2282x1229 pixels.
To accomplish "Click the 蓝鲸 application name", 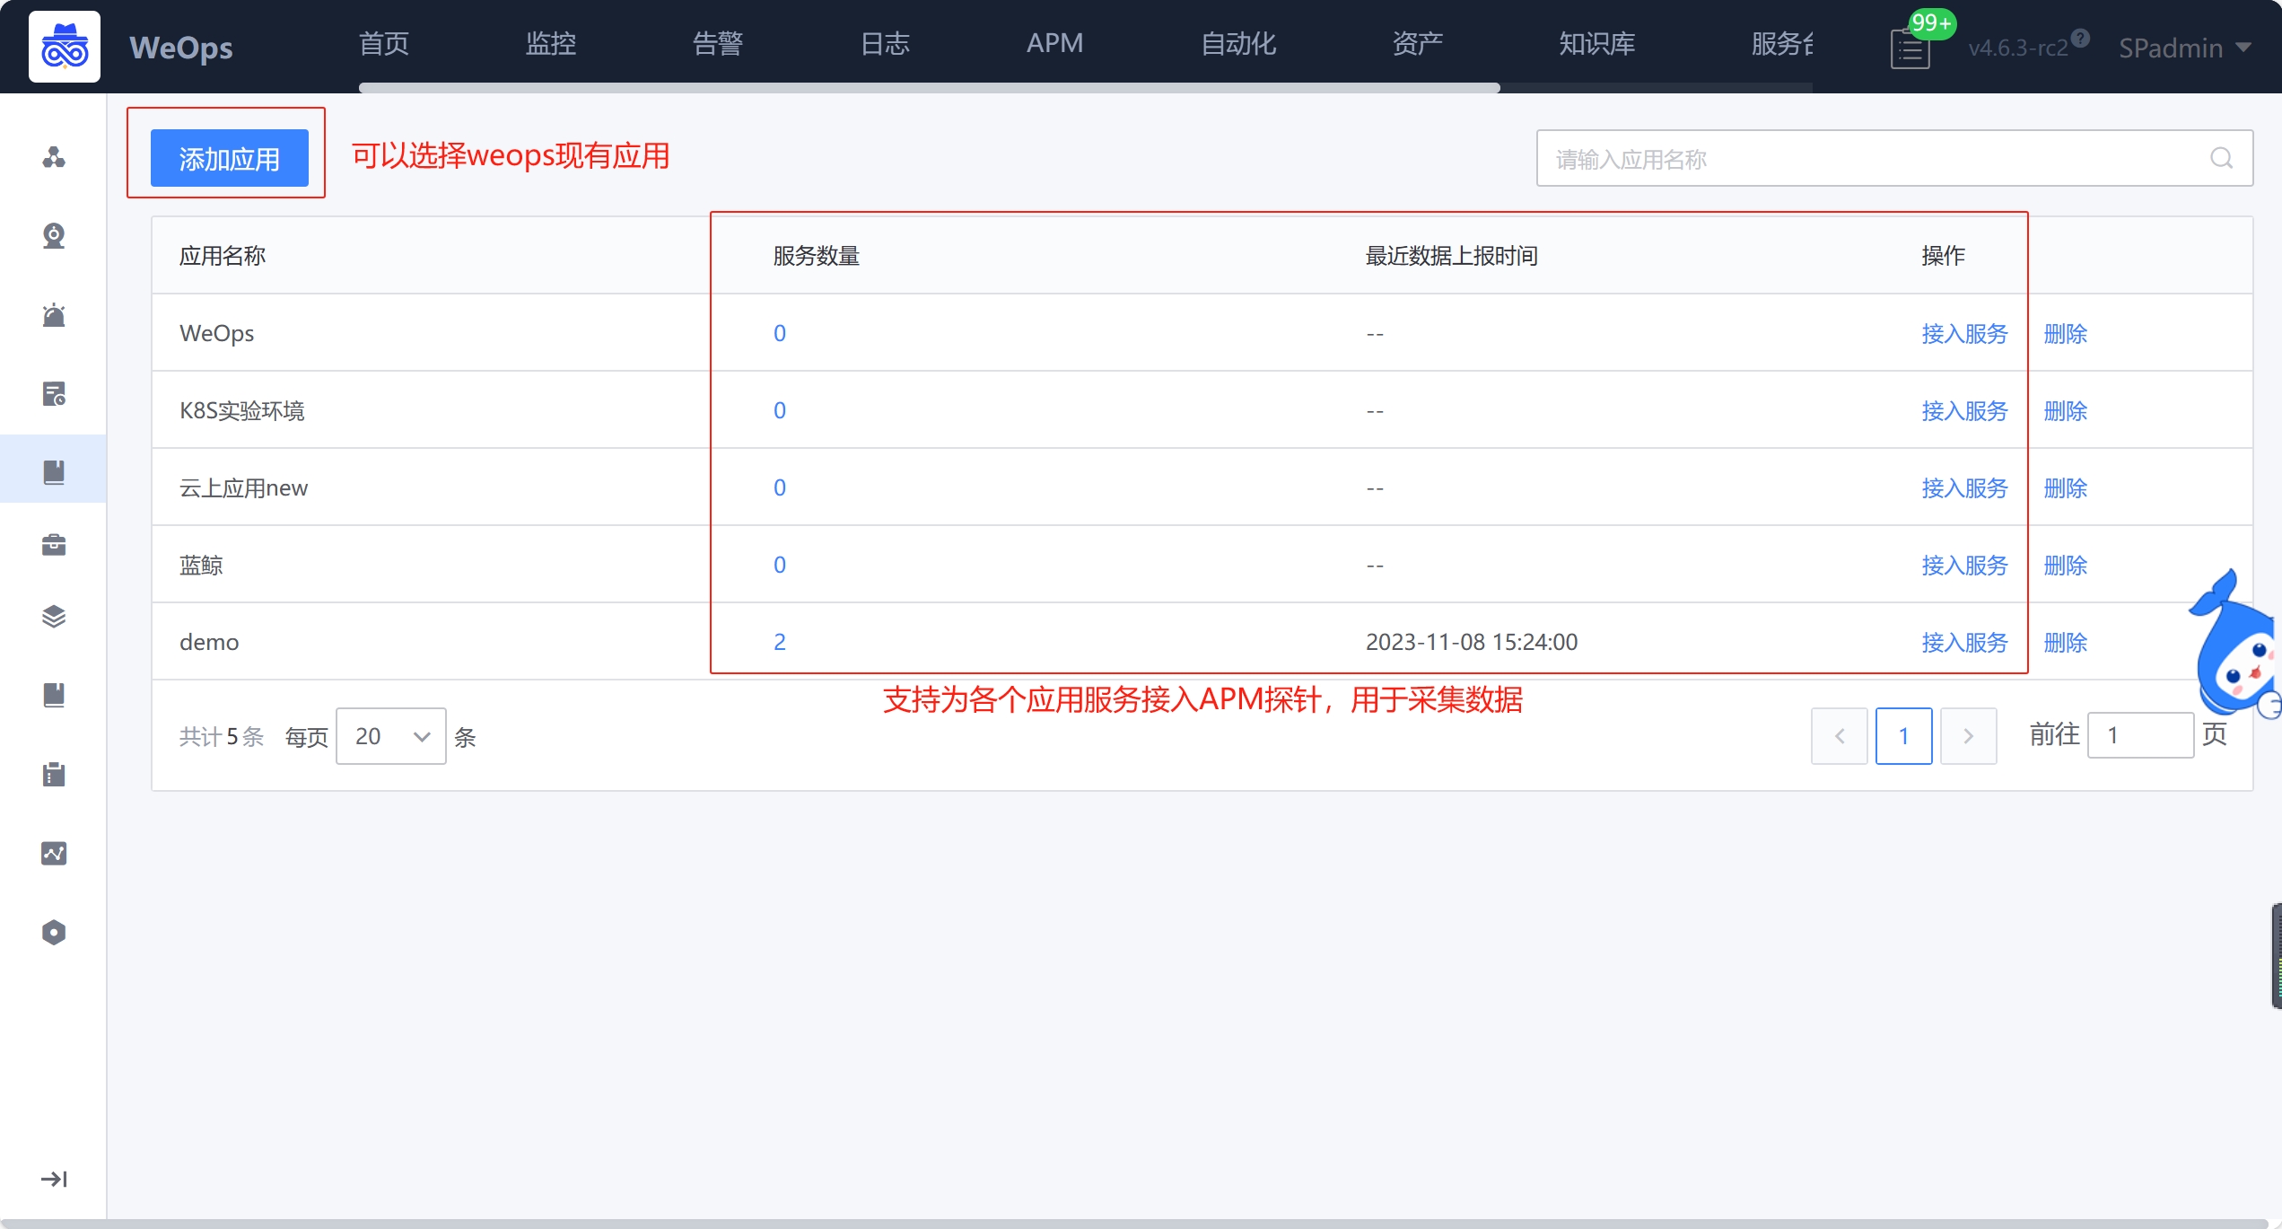I will point(201,565).
